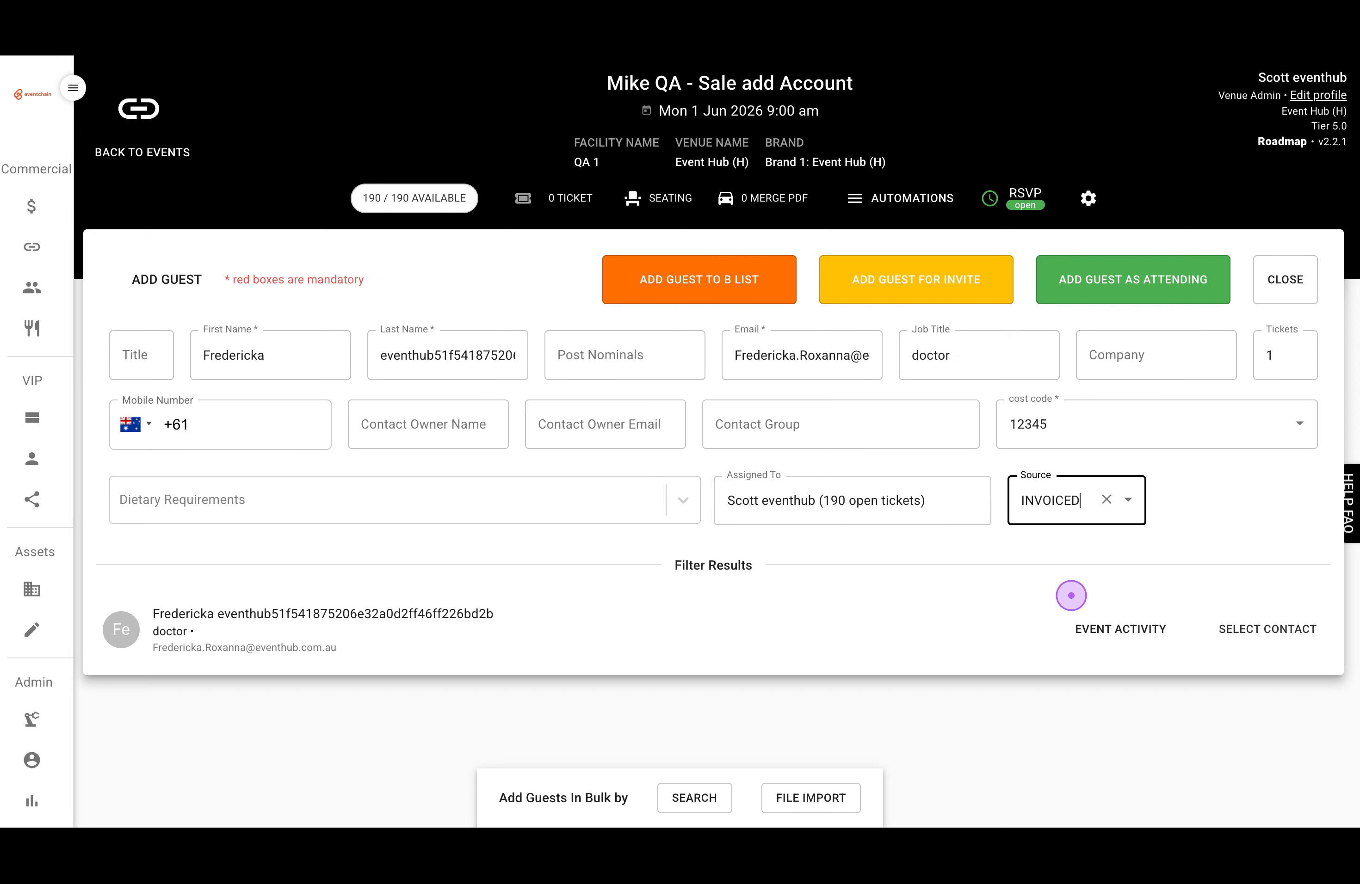Open the AUTOMATIONS tab
The height and width of the screenshot is (884, 1360).
[901, 198]
